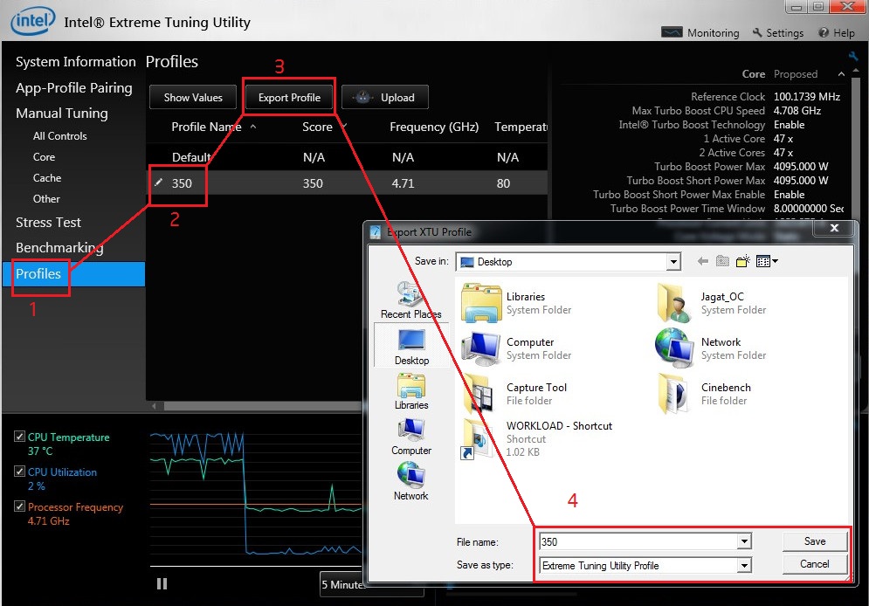Open the Save as type dropdown
The width and height of the screenshot is (869, 606).
pos(744,566)
